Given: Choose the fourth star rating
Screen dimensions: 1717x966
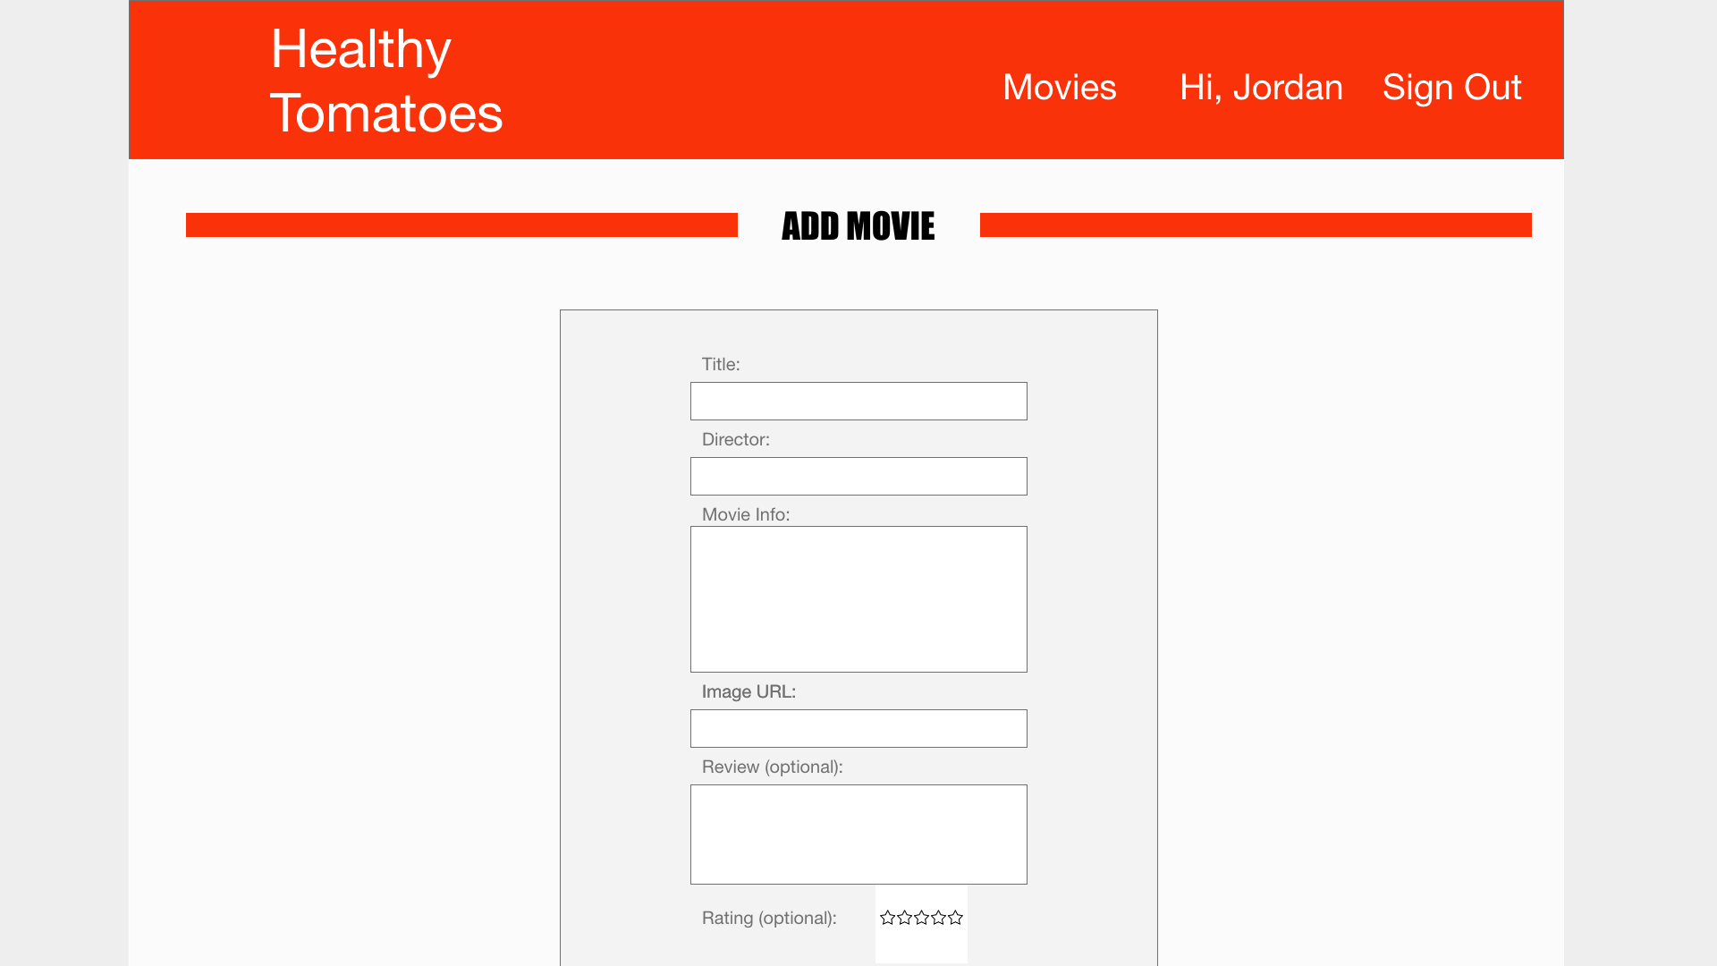Looking at the screenshot, I should pos(938,918).
